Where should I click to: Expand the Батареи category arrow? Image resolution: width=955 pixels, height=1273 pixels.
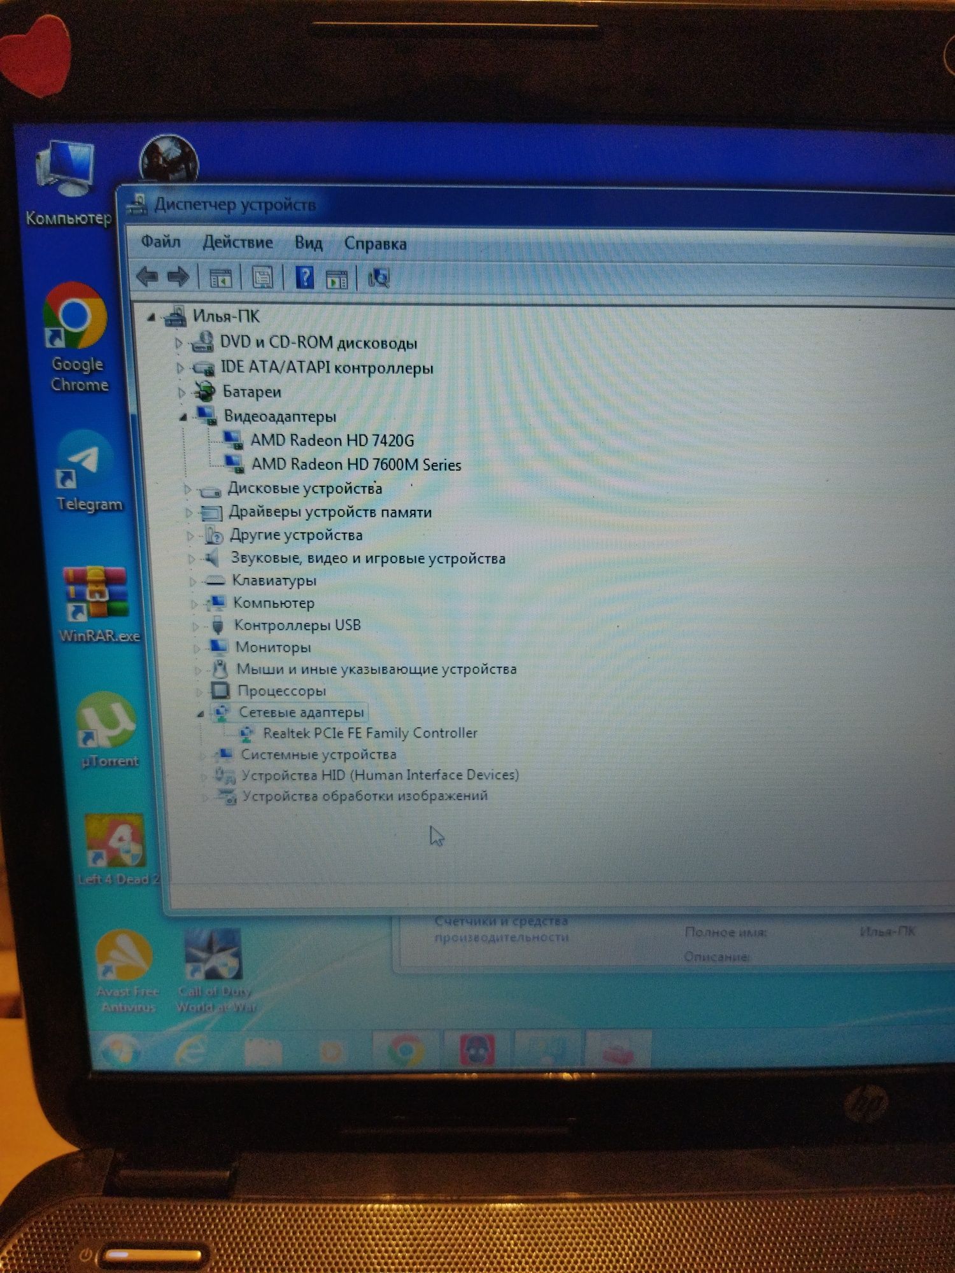pyautogui.click(x=181, y=393)
